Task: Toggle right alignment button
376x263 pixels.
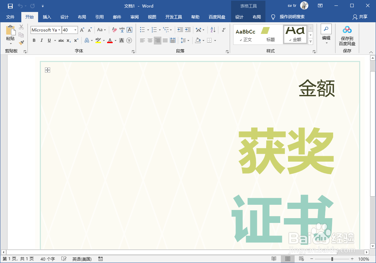Action: 158,40
